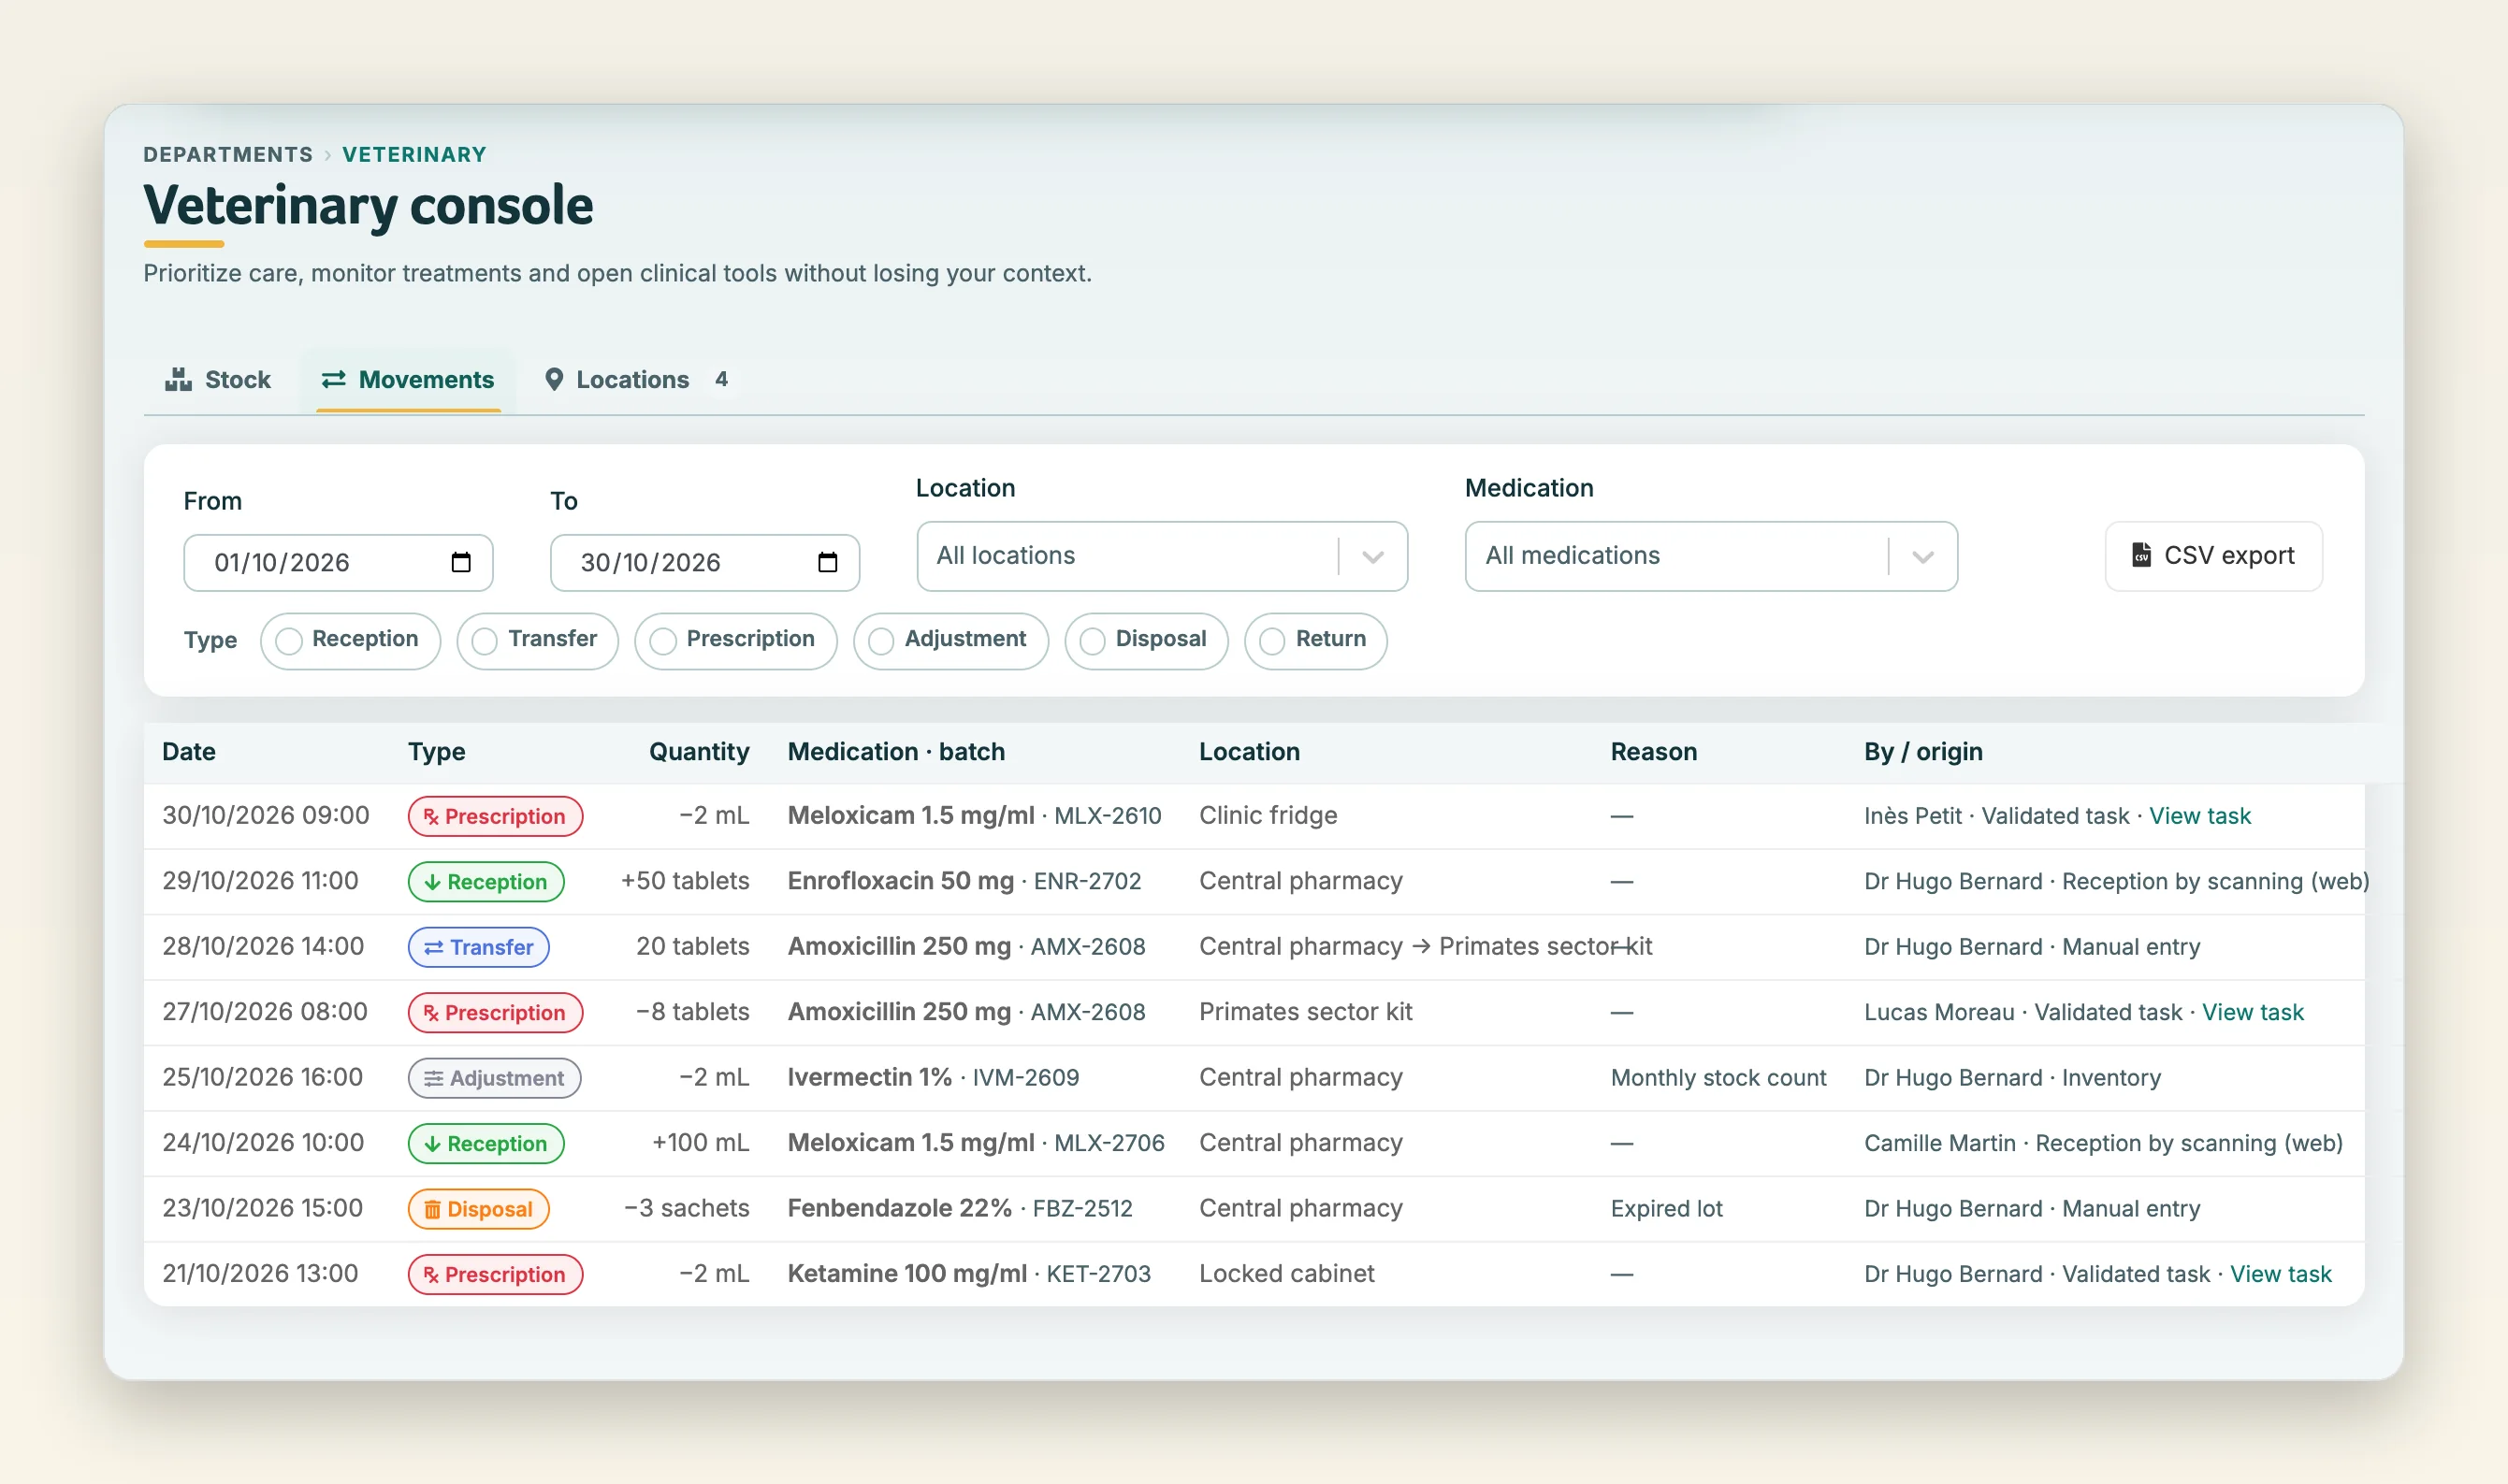Viewport: 2508px width, 1484px height.
Task: Click Reception badge in Enrofloxacin row
Action: tap(486, 881)
